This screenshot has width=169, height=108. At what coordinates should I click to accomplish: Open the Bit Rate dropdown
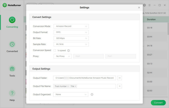(71, 38)
